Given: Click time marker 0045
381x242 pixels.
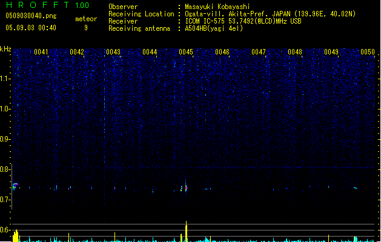Looking at the screenshot, I should [x=186, y=52].
